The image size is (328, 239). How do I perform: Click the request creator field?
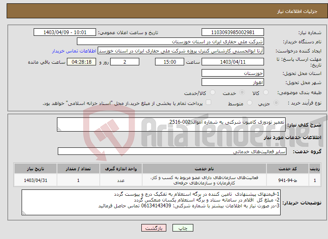point(181,51)
